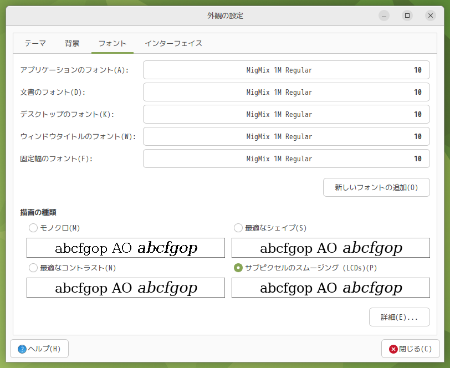Click the red close X icon in 閉じる
This screenshot has width=450, height=368.
pos(393,349)
